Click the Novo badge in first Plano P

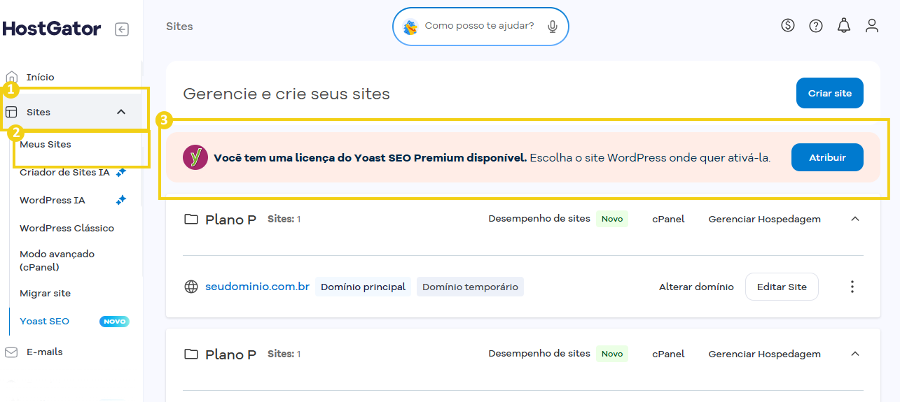pyautogui.click(x=612, y=219)
